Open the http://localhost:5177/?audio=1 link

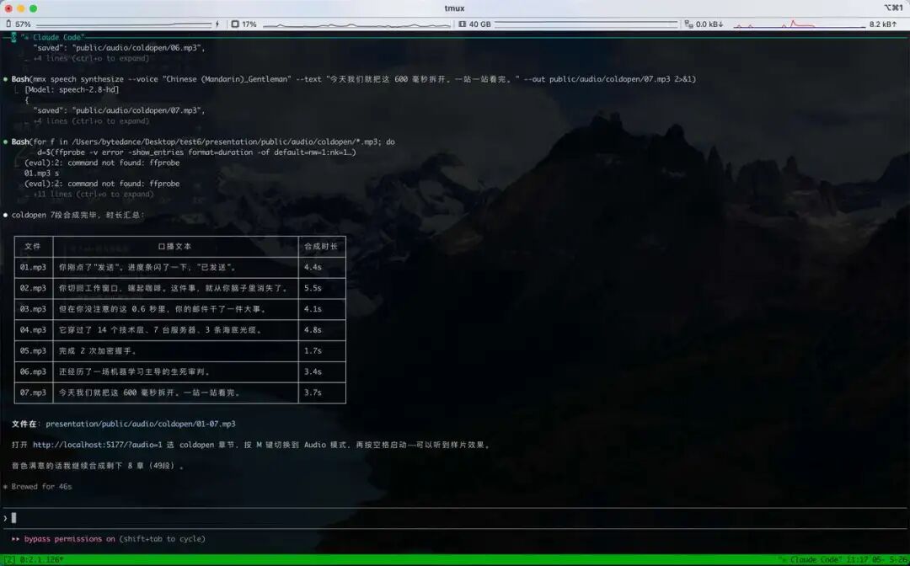click(x=98, y=445)
